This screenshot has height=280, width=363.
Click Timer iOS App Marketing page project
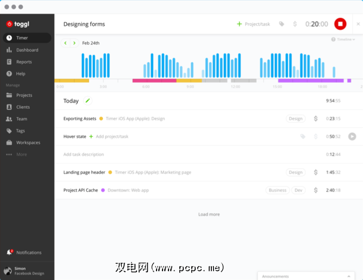click(x=153, y=172)
